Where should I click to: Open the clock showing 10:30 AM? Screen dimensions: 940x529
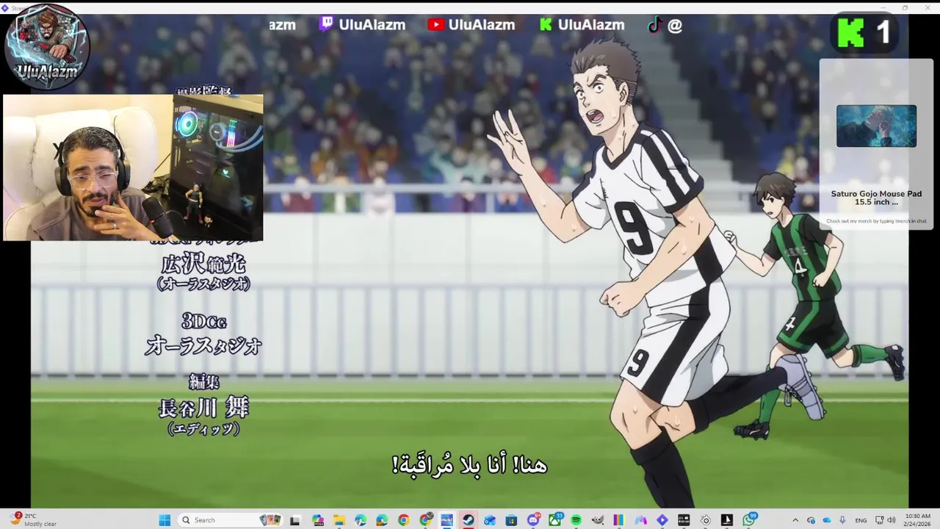pos(918,520)
